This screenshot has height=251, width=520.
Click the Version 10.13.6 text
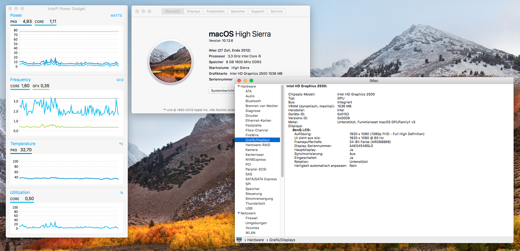point(221,41)
